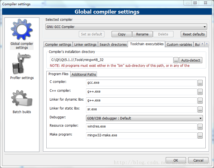214x168 pixels.
Task: Browse for the resource compiler executable
Action: coord(200,127)
